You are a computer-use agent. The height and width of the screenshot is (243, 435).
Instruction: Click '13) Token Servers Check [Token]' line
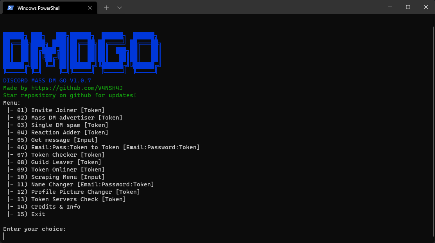coord(66,200)
